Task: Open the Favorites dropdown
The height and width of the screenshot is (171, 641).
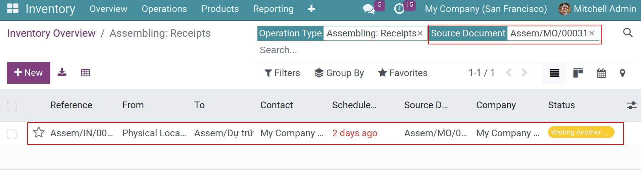Action: [x=403, y=73]
